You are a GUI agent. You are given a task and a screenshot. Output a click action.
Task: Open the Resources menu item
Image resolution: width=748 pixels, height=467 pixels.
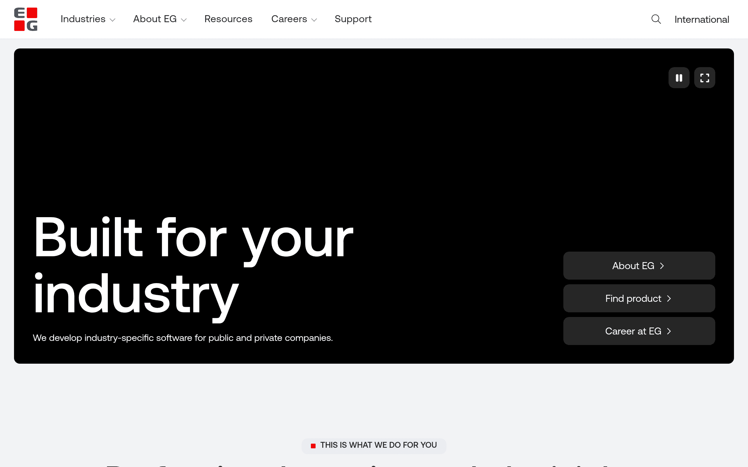pos(228,19)
